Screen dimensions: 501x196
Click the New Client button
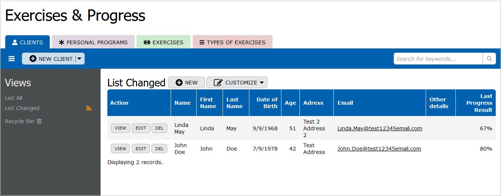(x=51, y=59)
